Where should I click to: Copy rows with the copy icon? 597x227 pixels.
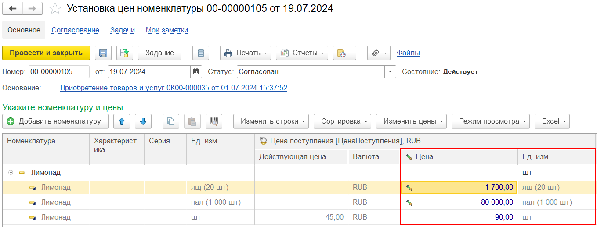171,121
